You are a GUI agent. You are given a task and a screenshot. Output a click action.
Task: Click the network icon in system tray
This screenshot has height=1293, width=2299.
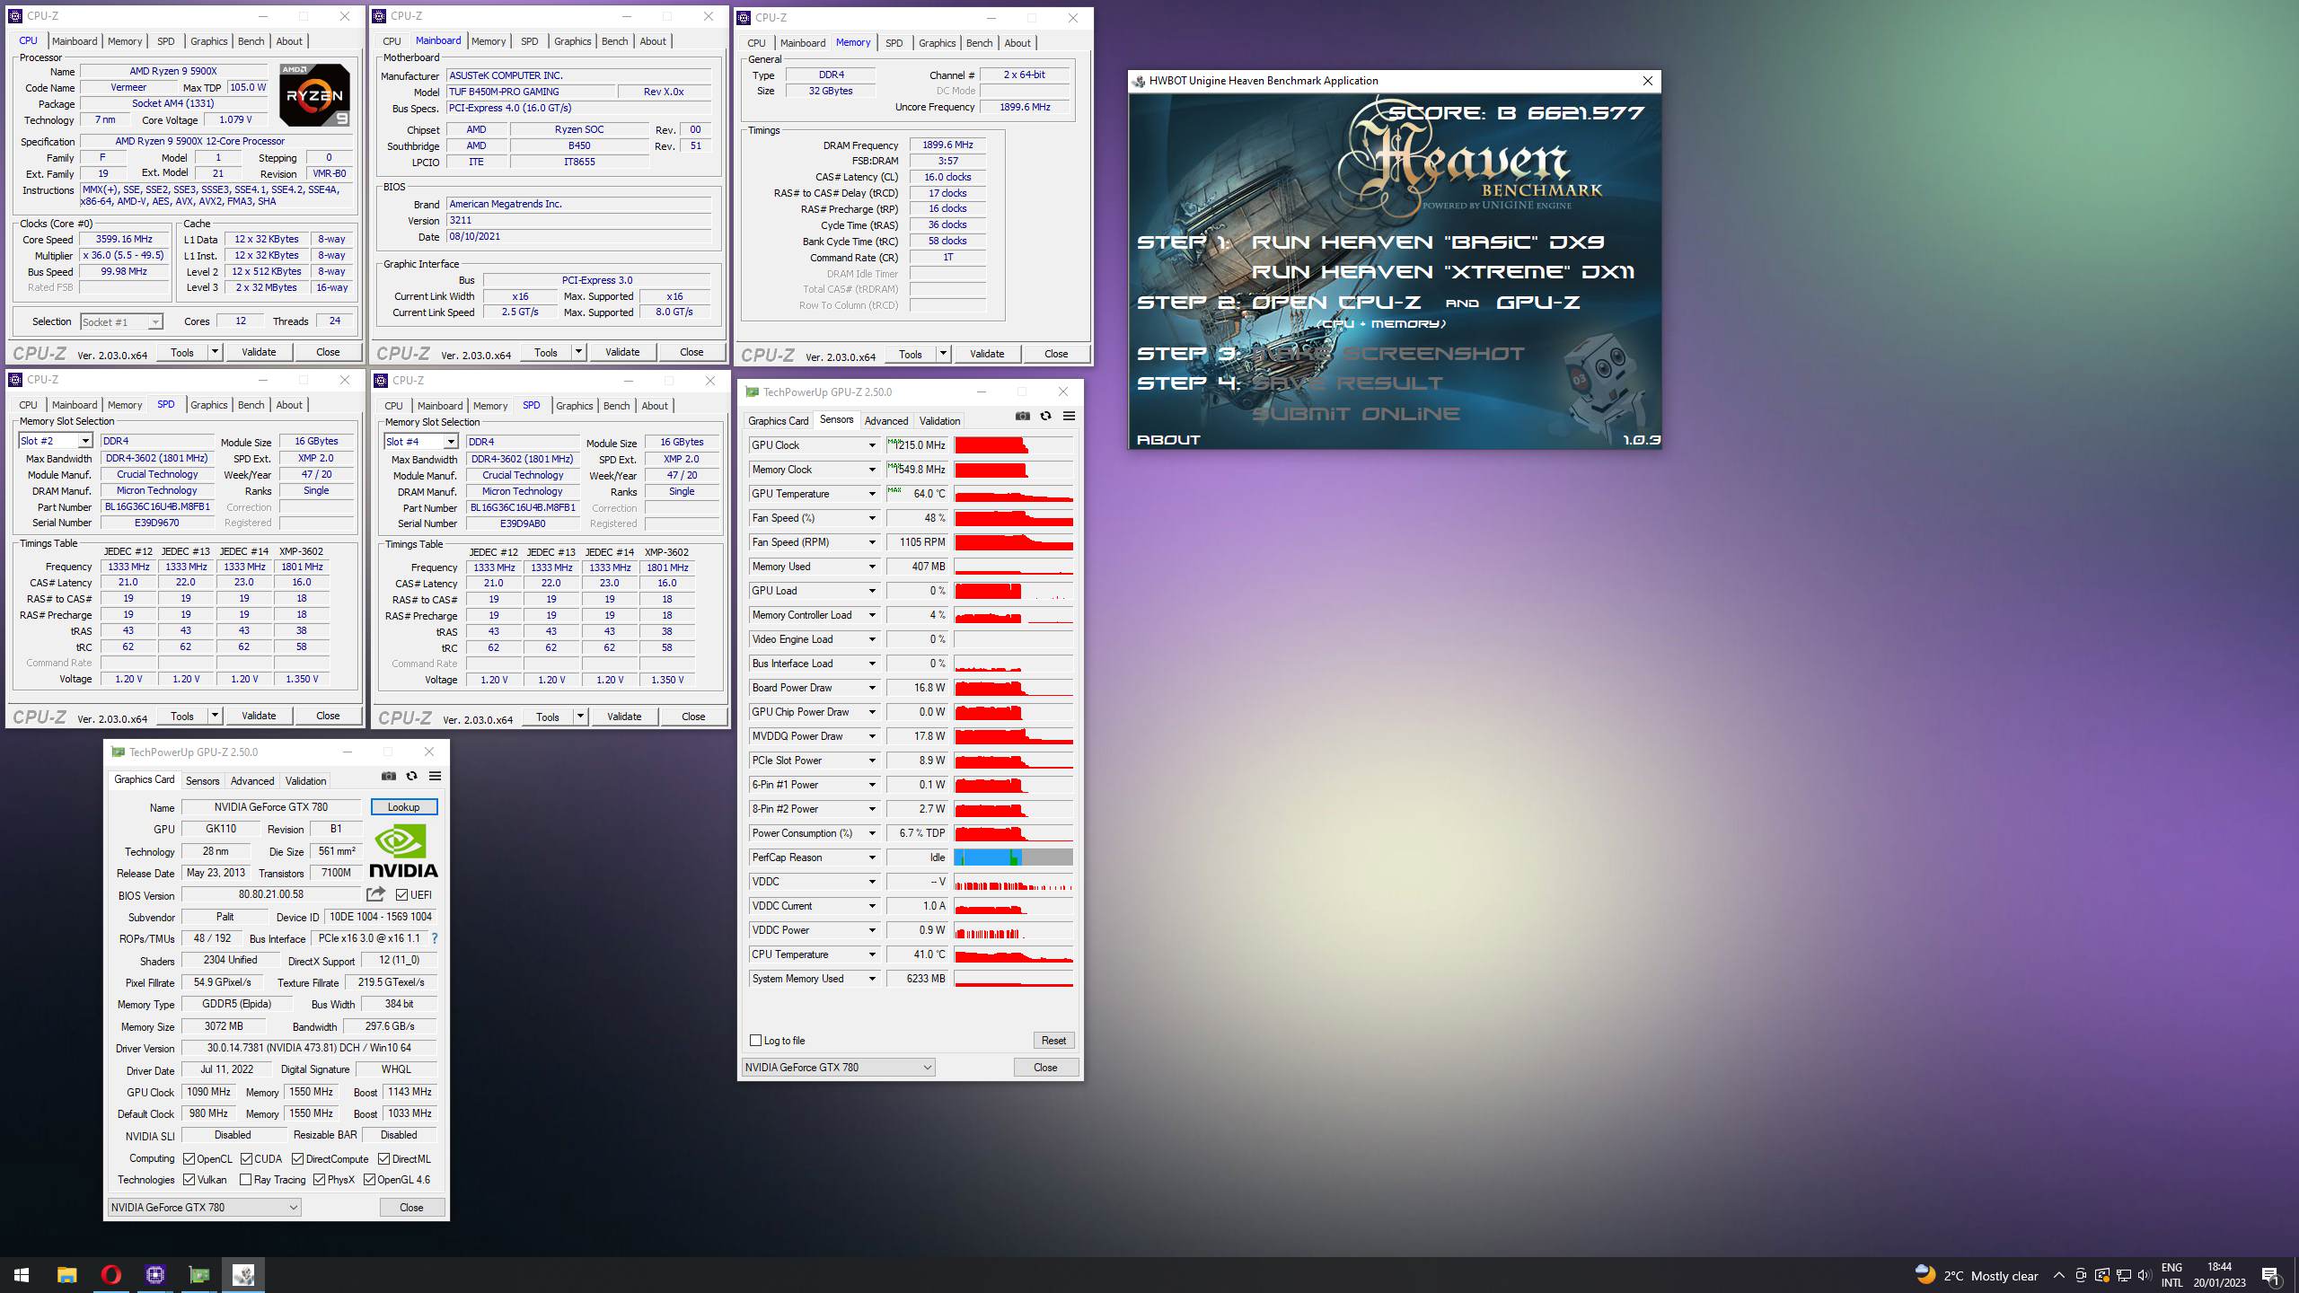click(x=2123, y=1275)
